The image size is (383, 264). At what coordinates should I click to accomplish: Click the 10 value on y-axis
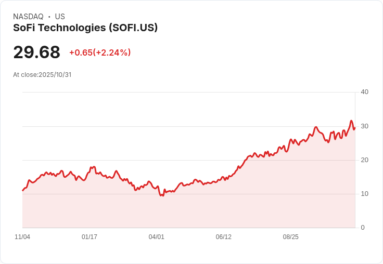(364, 194)
